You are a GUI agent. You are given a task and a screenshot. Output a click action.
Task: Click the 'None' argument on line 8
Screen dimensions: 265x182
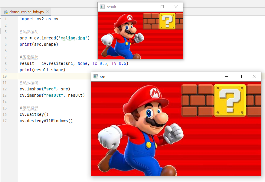tap(83, 63)
